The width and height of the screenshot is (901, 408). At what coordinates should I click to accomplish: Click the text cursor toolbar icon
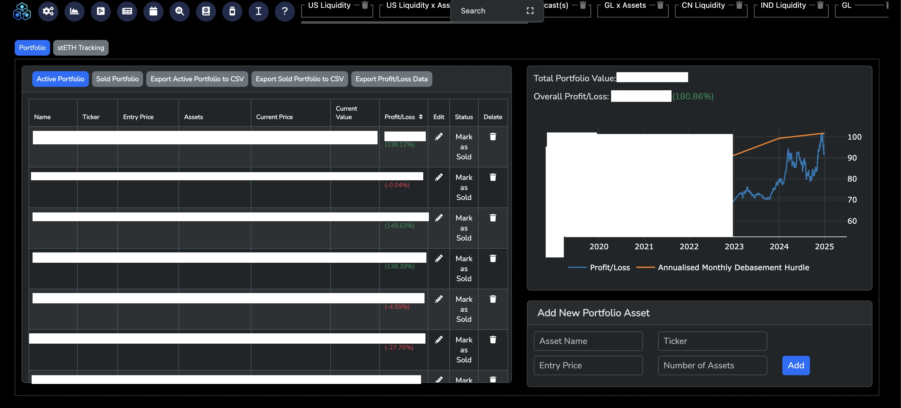pos(259,11)
